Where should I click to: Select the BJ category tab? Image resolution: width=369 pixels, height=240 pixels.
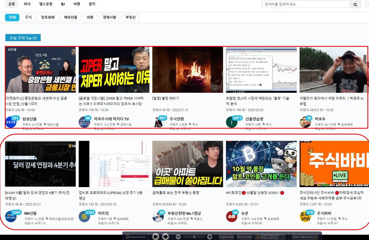tap(63, 4)
